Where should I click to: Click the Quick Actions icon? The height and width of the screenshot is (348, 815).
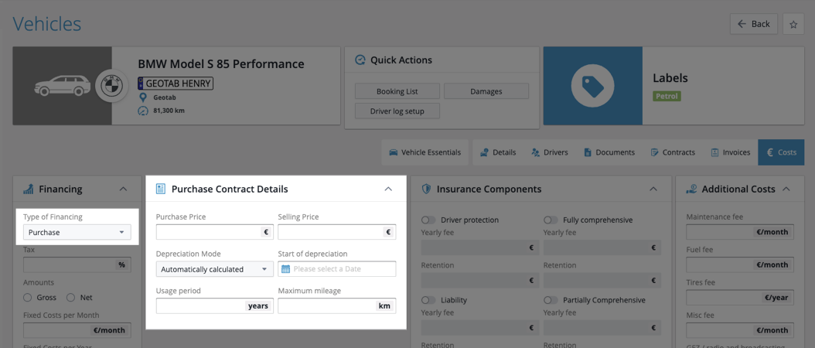(360, 60)
